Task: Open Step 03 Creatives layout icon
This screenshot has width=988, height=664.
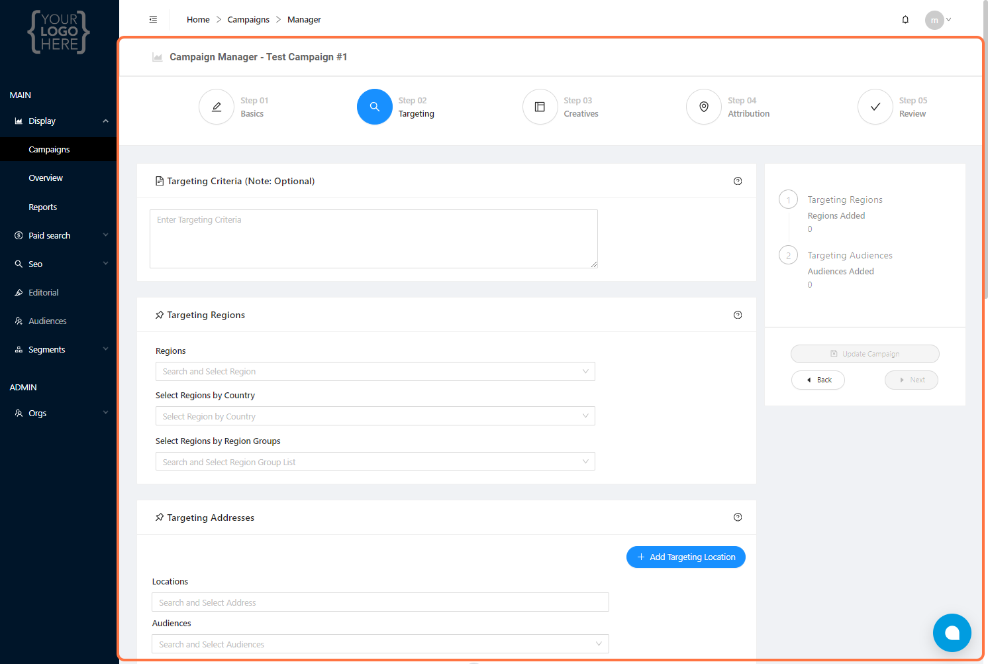Action: point(540,107)
